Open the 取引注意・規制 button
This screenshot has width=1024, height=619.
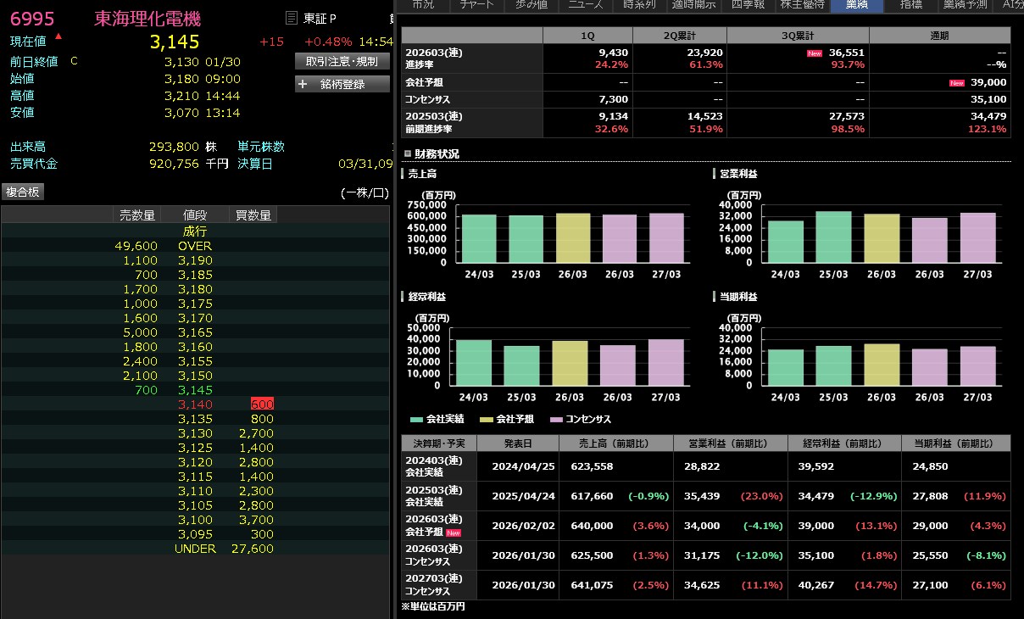click(342, 61)
